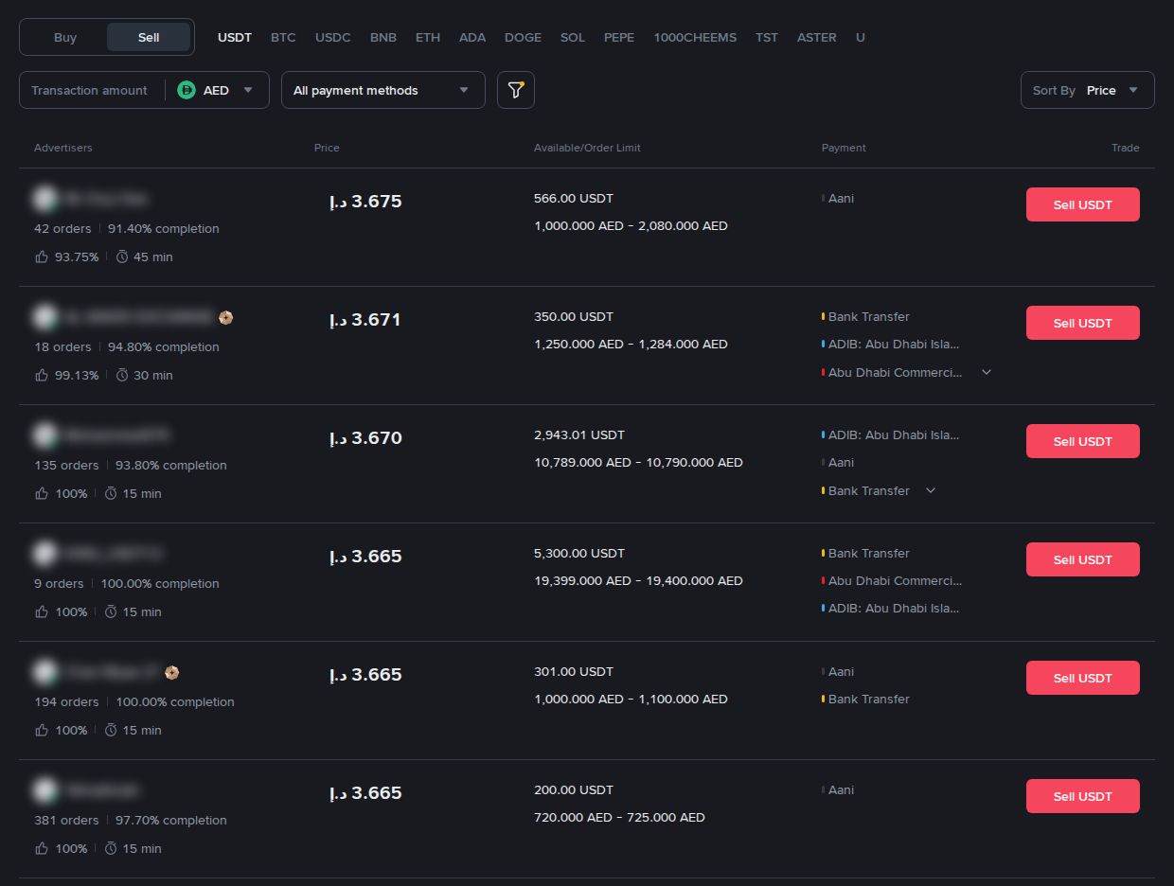Click the clock icon next to 45 min
This screenshot has width=1174, height=886.
tap(121, 257)
